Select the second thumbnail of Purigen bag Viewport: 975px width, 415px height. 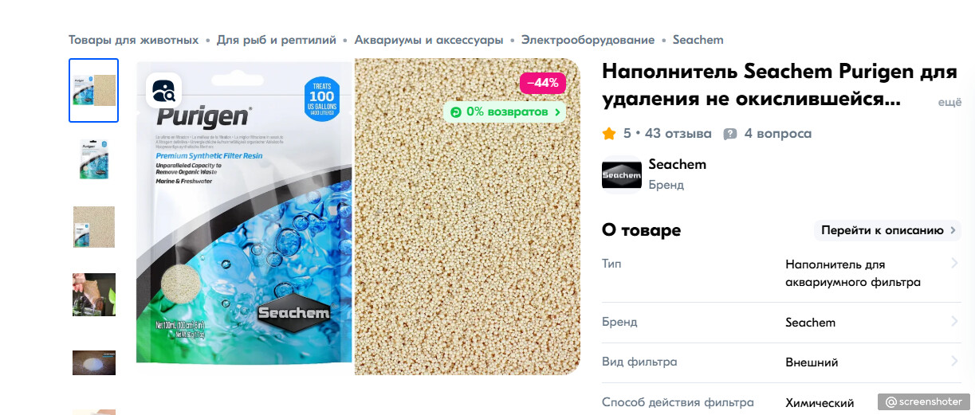93,159
